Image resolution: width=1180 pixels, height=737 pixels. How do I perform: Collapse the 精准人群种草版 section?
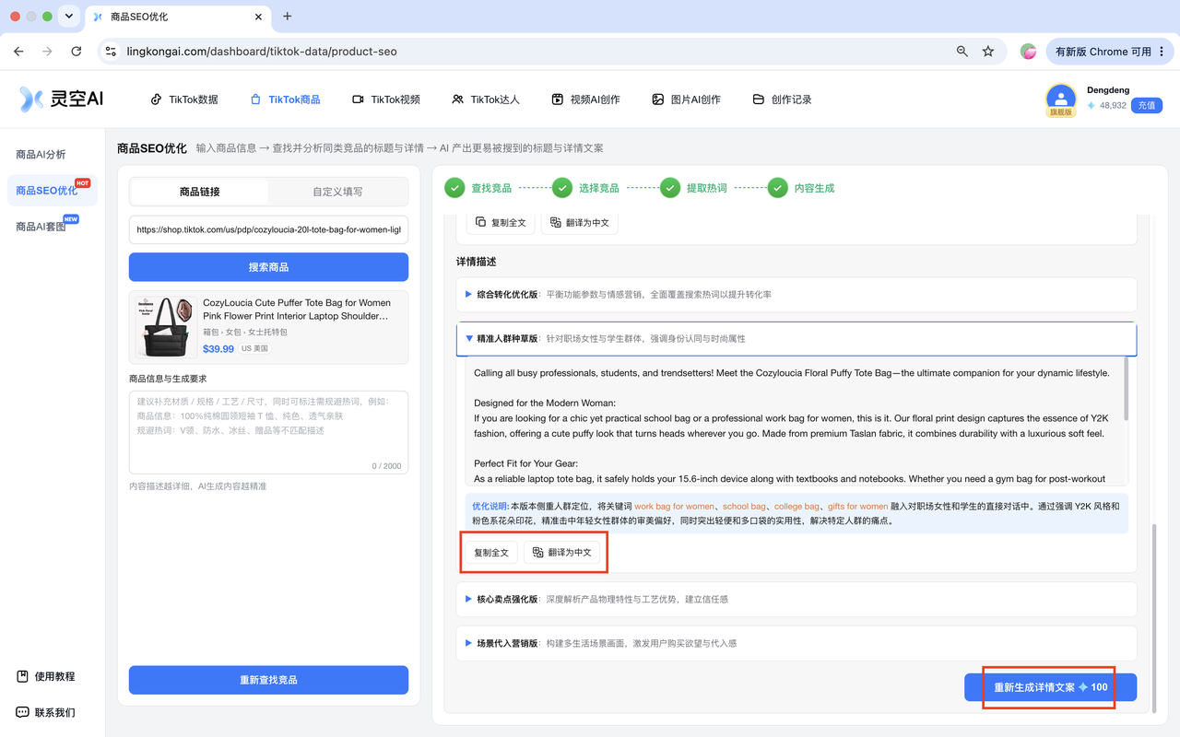click(x=796, y=339)
